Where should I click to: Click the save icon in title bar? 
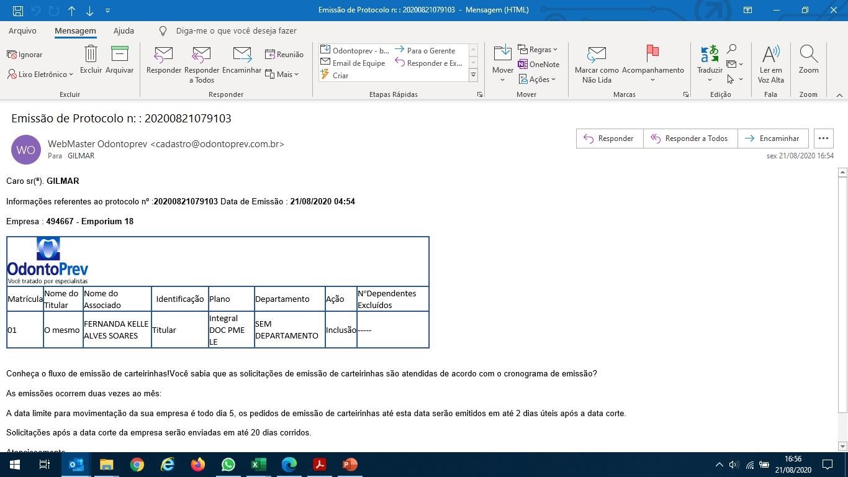coord(18,11)
